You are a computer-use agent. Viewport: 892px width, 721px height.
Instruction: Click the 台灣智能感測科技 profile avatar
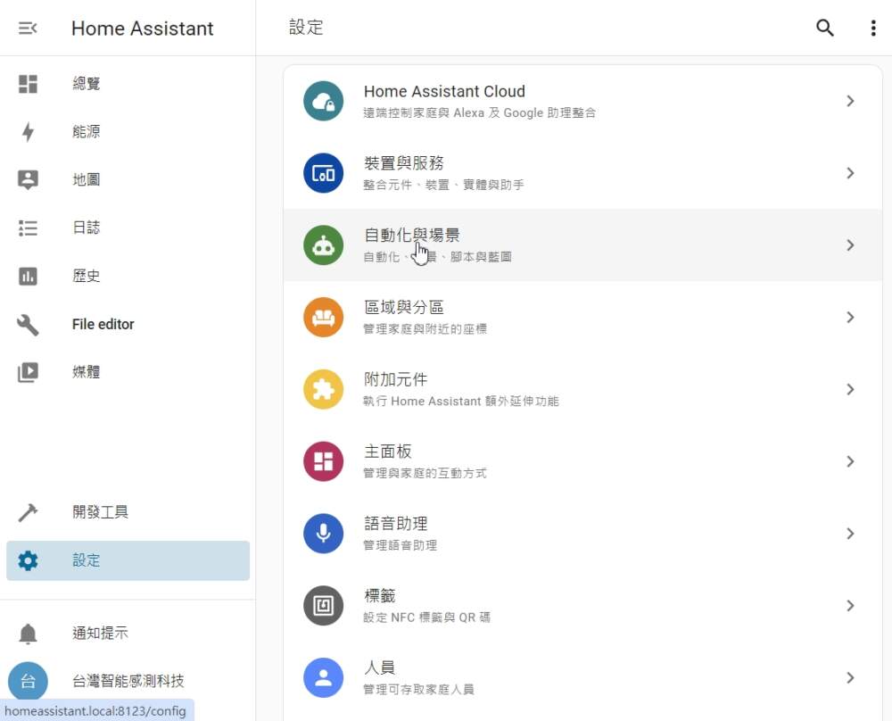tap(27, 680)
